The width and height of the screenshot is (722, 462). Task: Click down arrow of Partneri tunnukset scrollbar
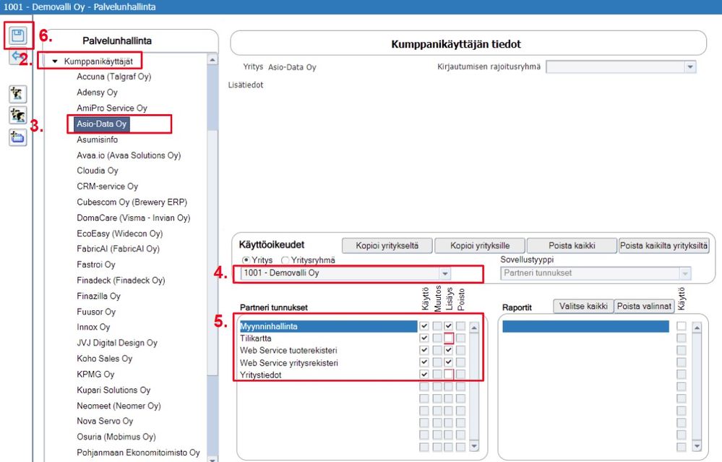click(x=474, y=446)
